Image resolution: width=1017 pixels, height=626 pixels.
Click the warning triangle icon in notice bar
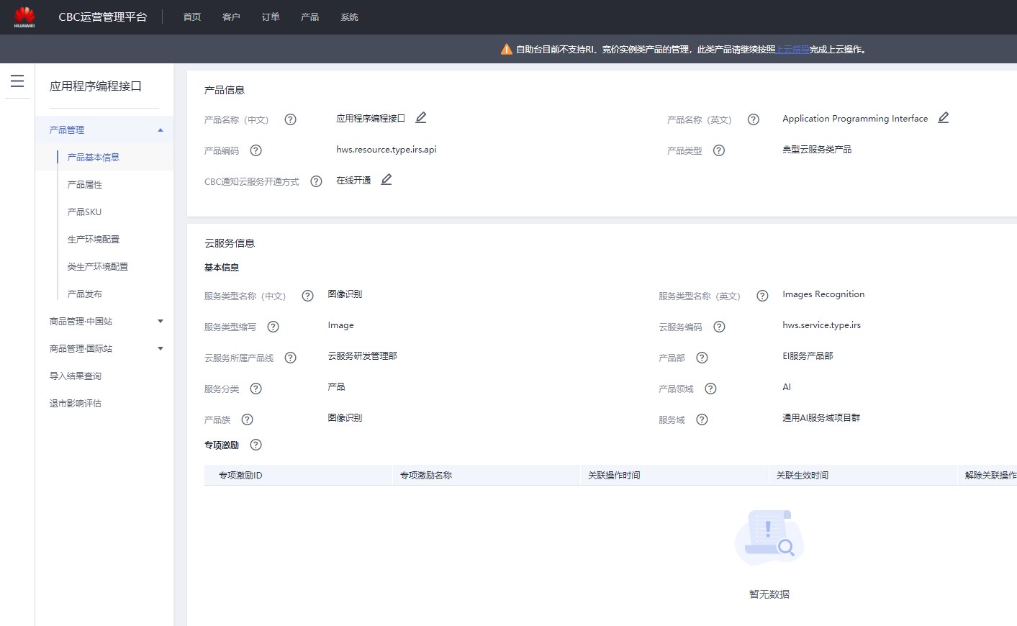506,49
